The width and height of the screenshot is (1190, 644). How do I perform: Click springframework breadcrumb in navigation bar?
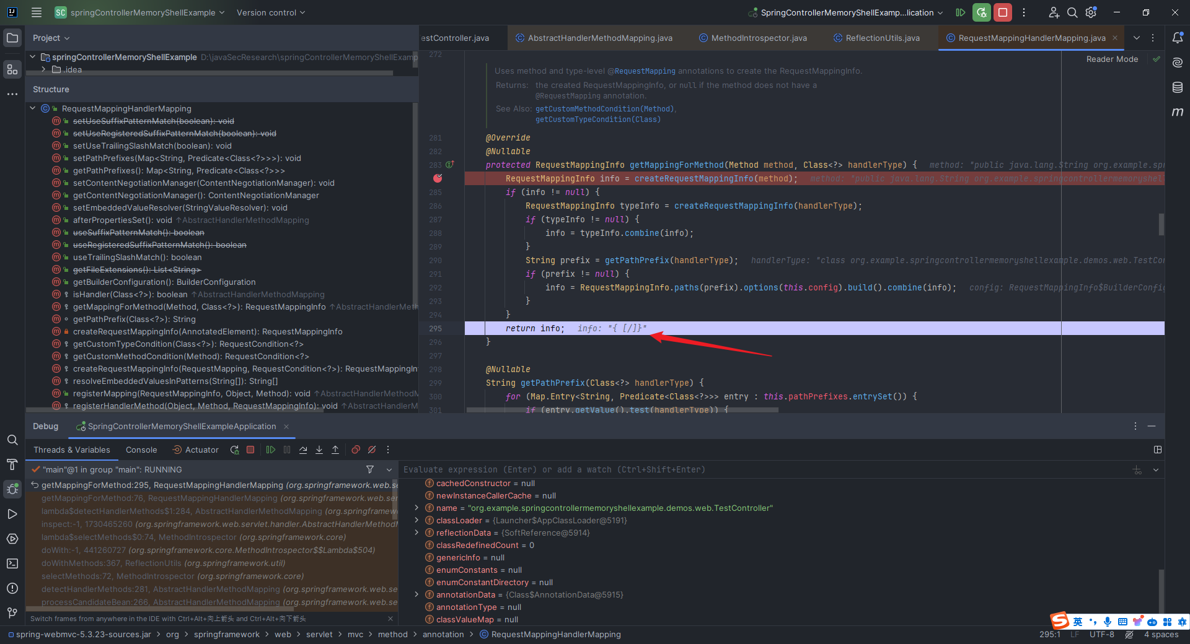point(227,635)
